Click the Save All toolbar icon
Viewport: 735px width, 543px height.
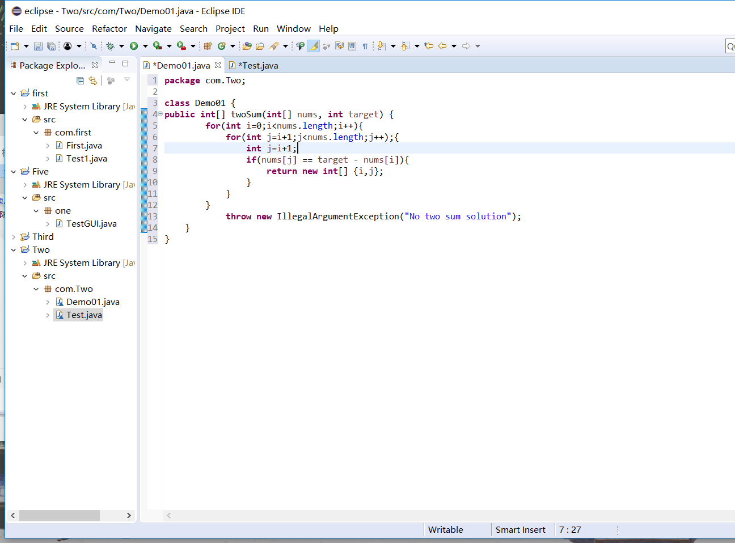(x=51, y=46)
